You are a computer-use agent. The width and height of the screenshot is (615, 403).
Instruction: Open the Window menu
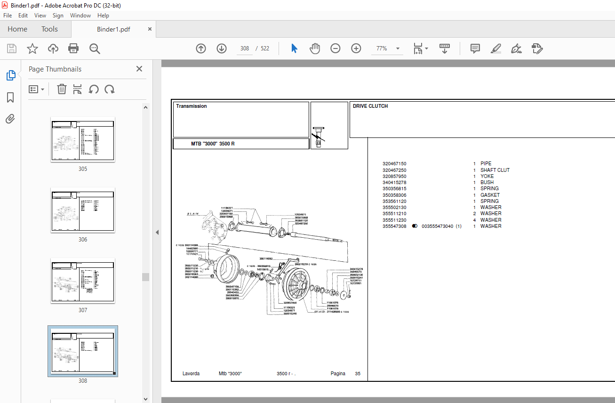pyautogui.click(x=80, y=16)
